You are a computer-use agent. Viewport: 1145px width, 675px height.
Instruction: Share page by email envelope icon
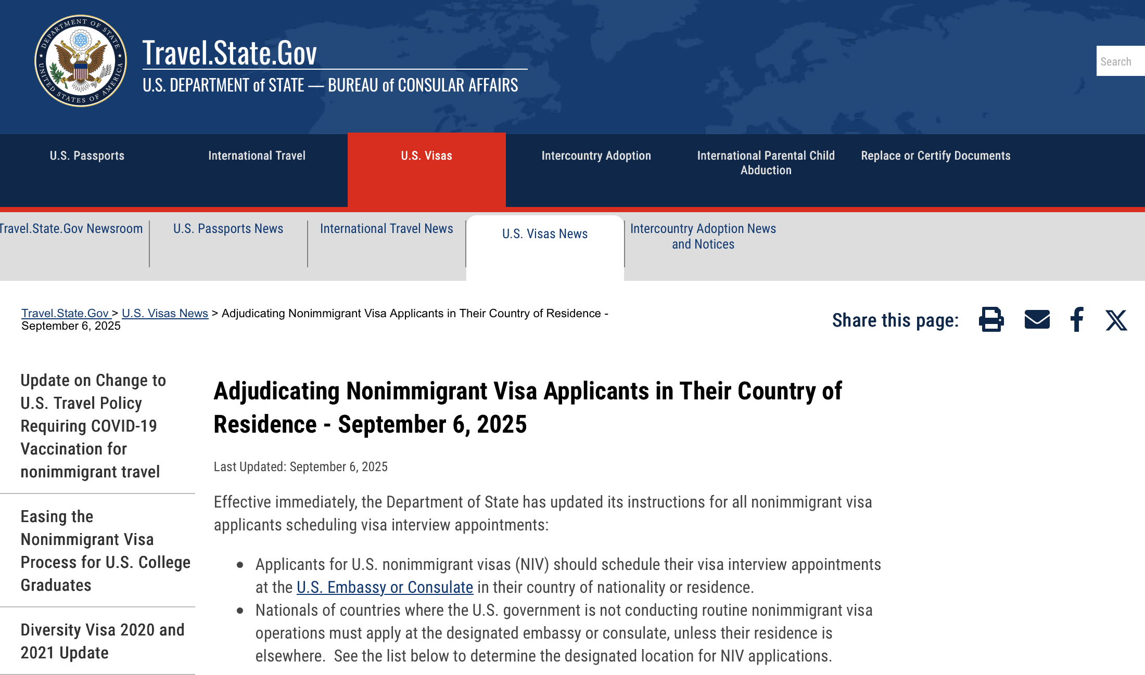1037,319
